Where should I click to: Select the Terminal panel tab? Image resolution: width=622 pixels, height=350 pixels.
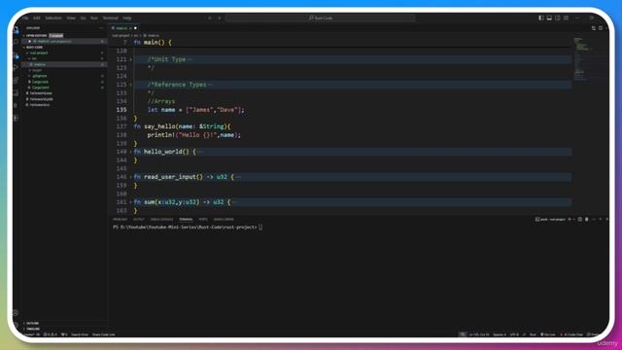[186, 219]
